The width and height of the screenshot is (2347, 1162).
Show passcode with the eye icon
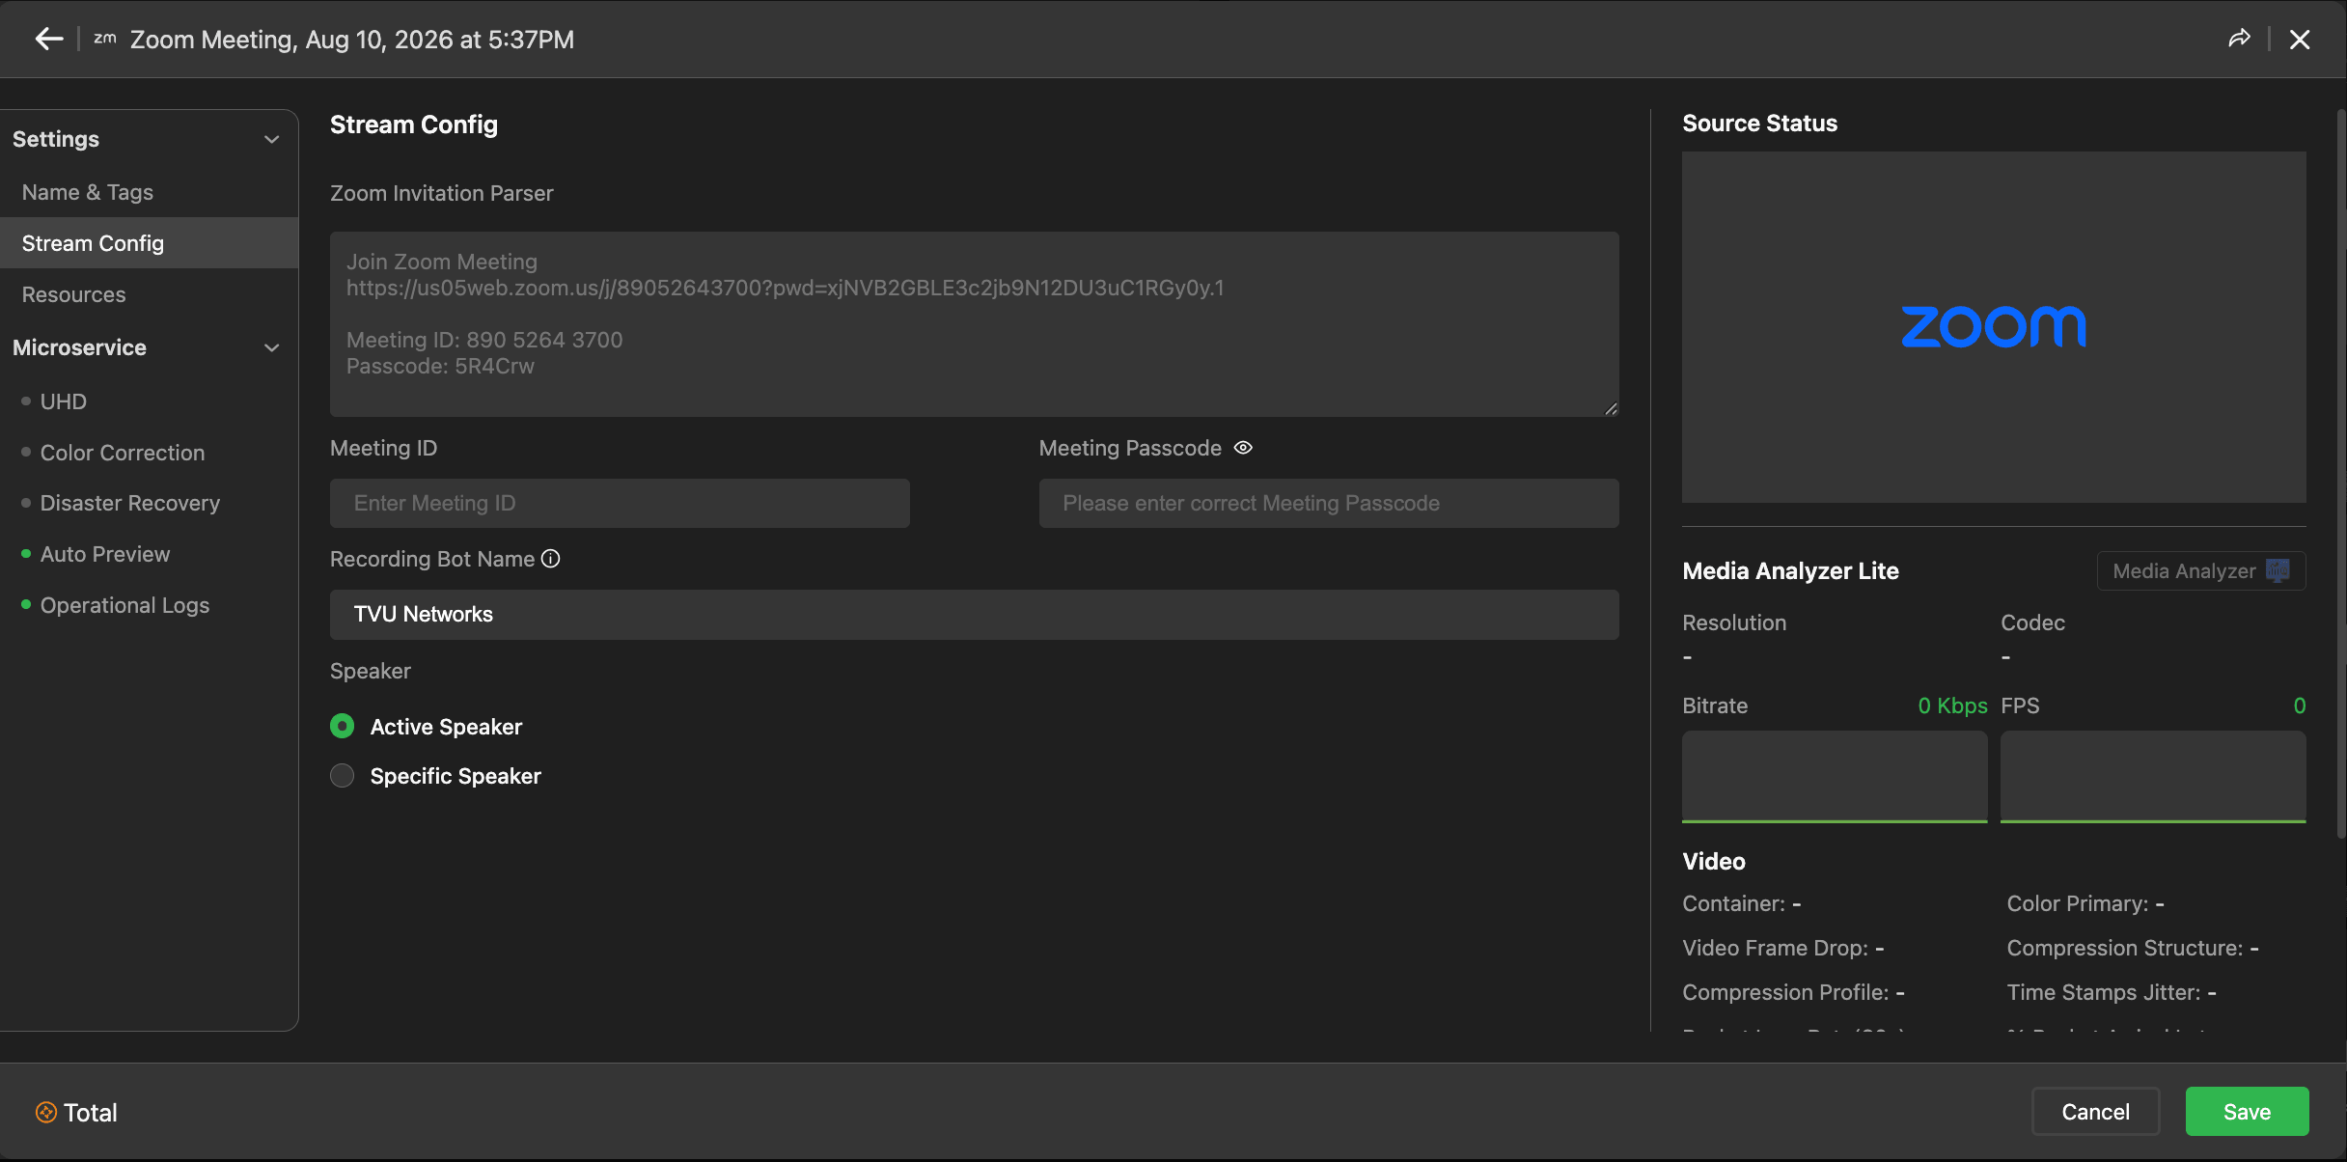[1243, 448]
